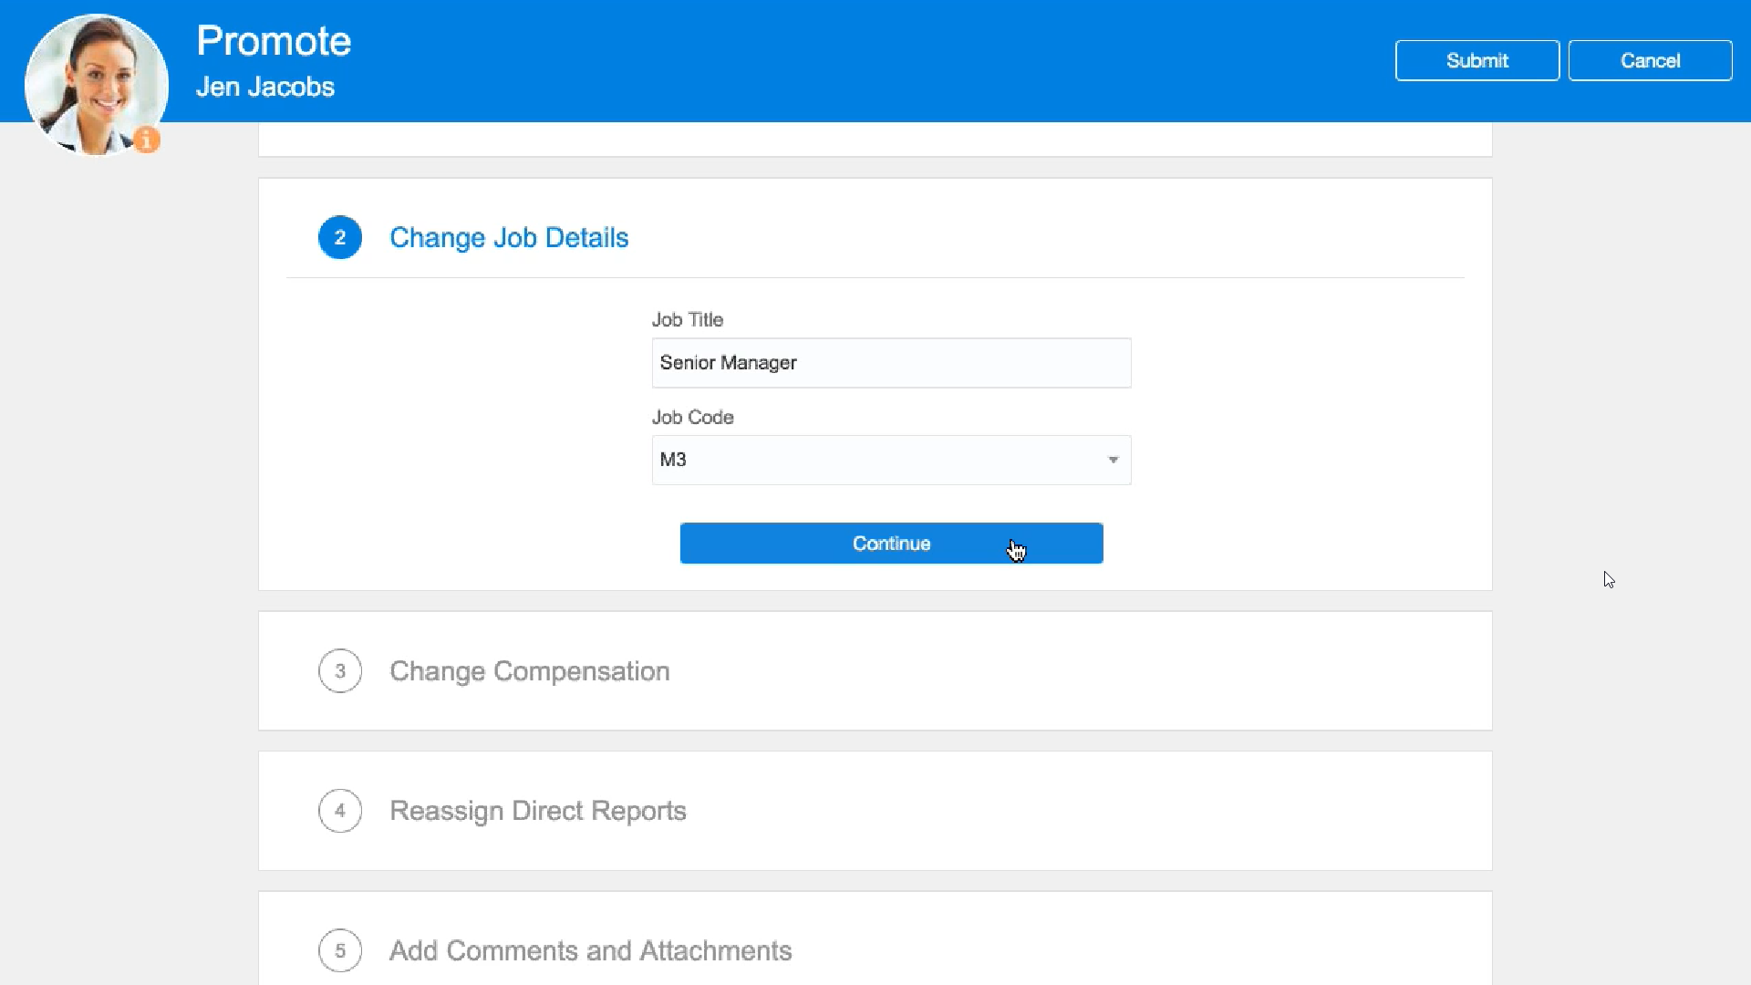Open the Add Comments and Attachments section
Viewport: 1751px width, 985px height.
click(x=590, y=950)
